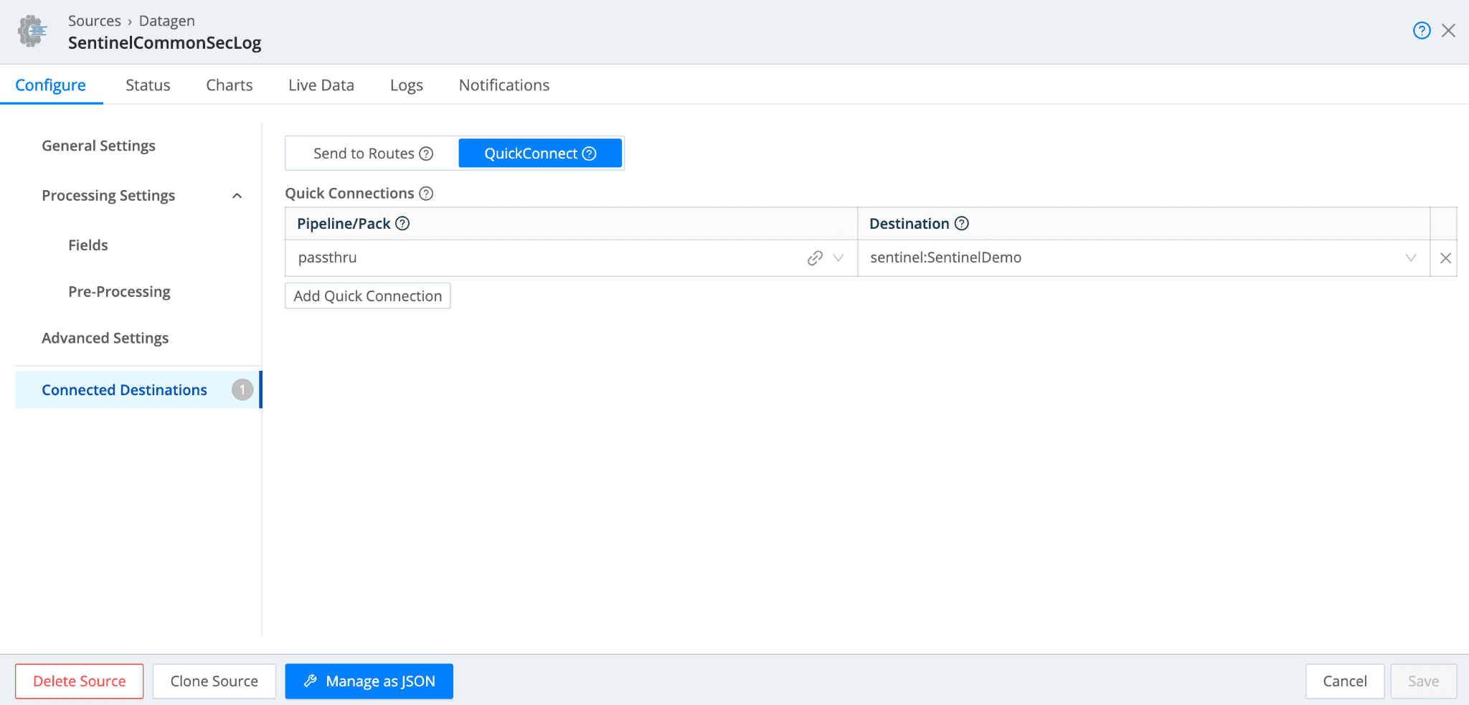1469x705 pixels.
Task: Collapse the Processing Settings section
Action: point(237,196)
